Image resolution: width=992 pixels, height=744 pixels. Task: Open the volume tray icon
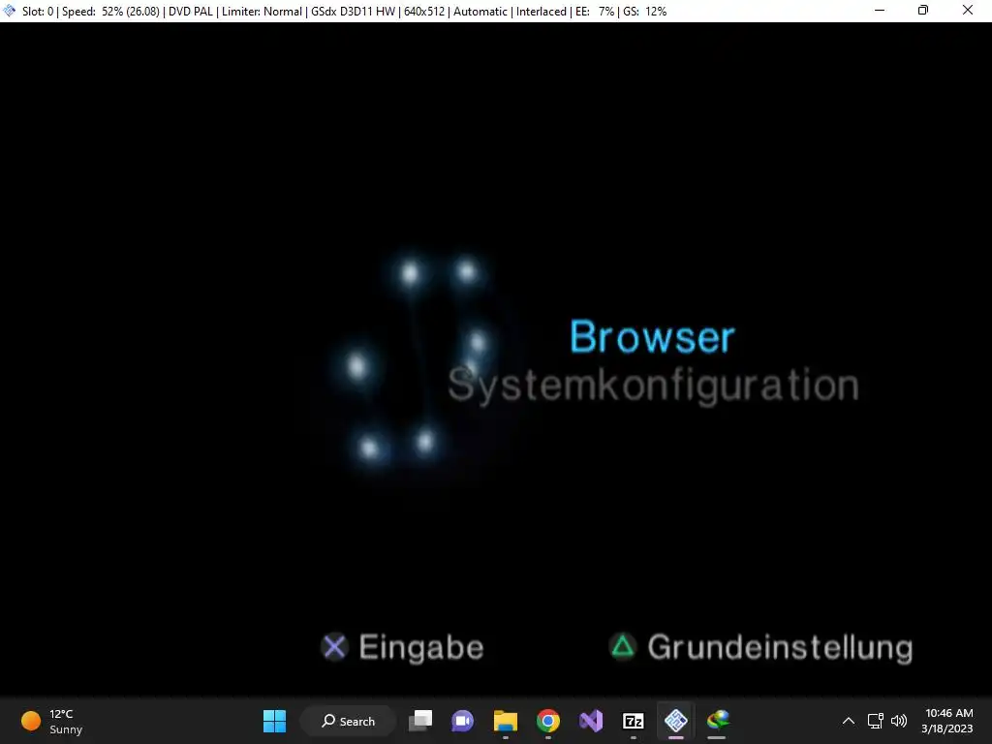(x=898, y=721)
